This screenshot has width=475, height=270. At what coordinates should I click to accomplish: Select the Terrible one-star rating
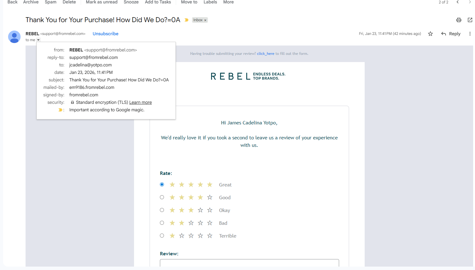pyautogui.click(x=162, y=236)
